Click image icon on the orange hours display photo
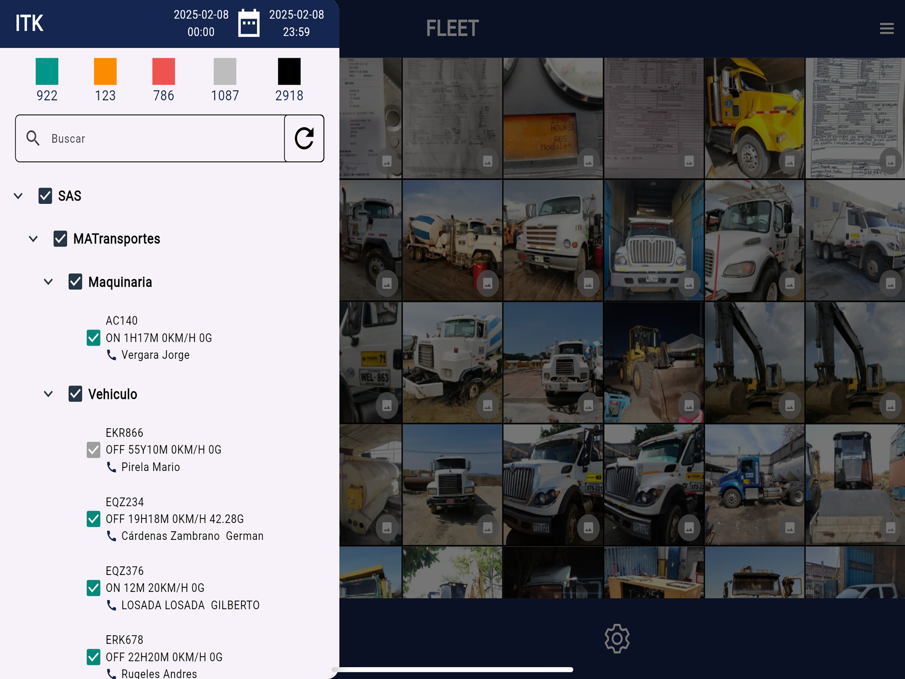This screenshot has width=905, height=679. [588, 162]
